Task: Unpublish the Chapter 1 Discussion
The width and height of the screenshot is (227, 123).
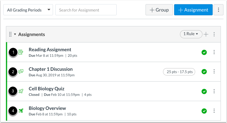Action: click(204, 72)
